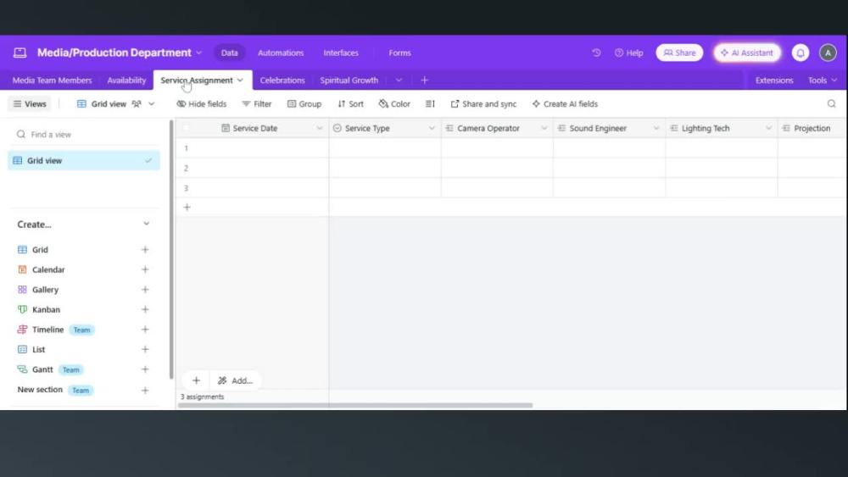Click the Share button
The width and height of the screenshot is (848, 477).
679,53
